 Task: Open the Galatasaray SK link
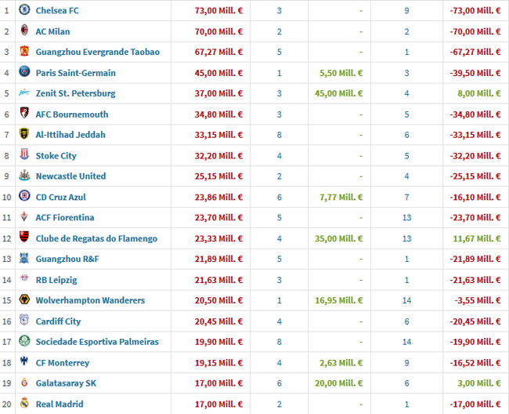(66, 383)
